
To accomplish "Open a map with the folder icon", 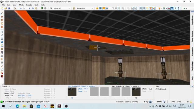I will [6, 8].
